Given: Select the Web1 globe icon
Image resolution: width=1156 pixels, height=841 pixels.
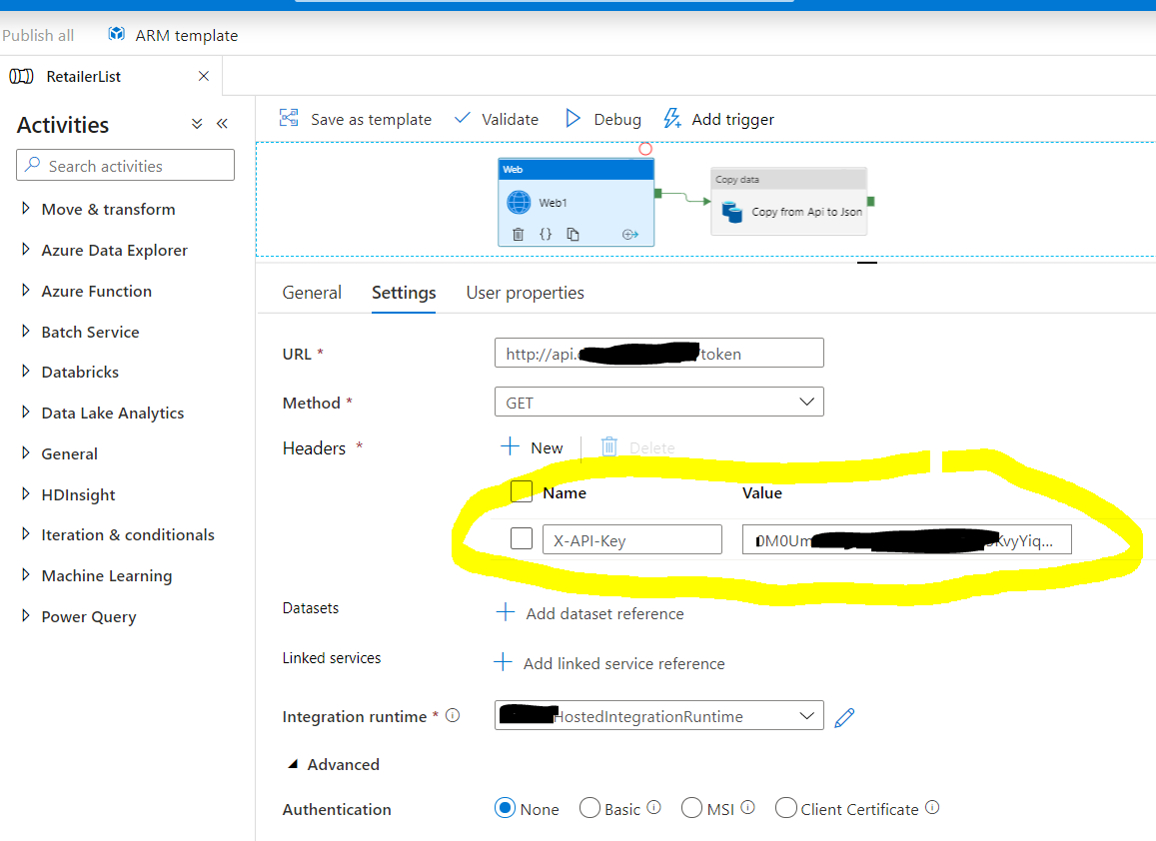Looking at the screenshot, I should 519,202.
